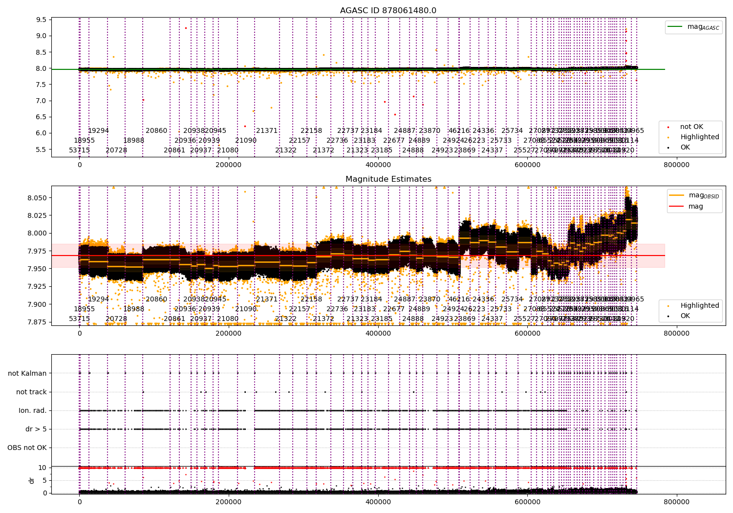Click the "7.0" tick on the top plot
This screenshot has width=733, height=513.
[42, 101]
